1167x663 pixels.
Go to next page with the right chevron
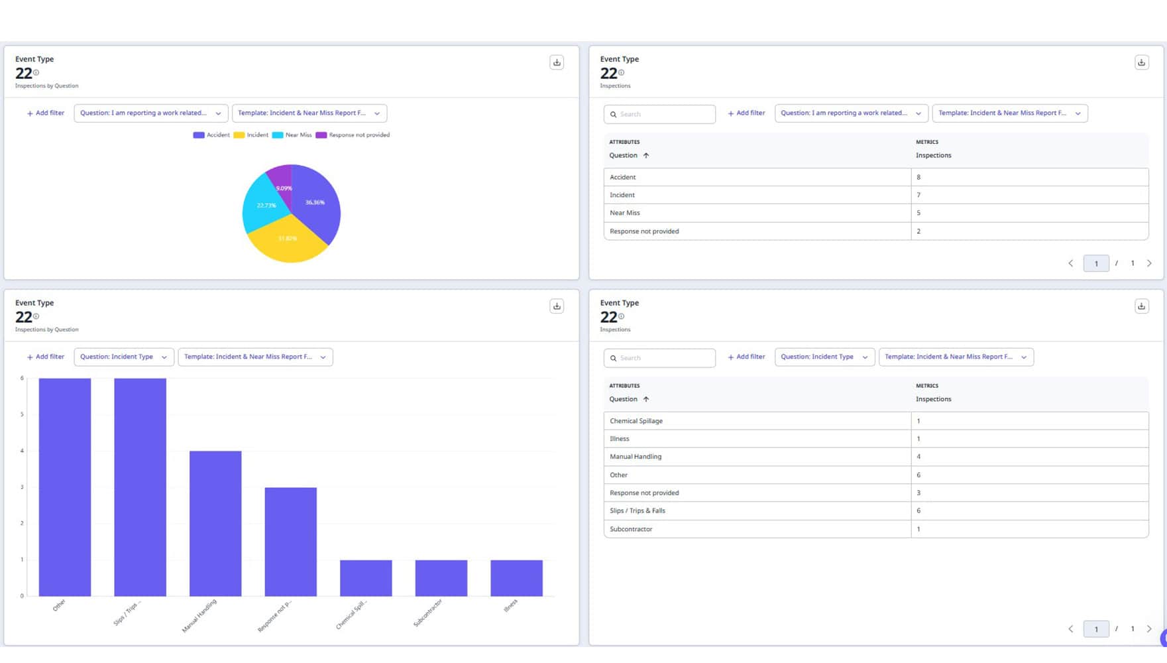pyautogui.click(x=1150, y=263)
